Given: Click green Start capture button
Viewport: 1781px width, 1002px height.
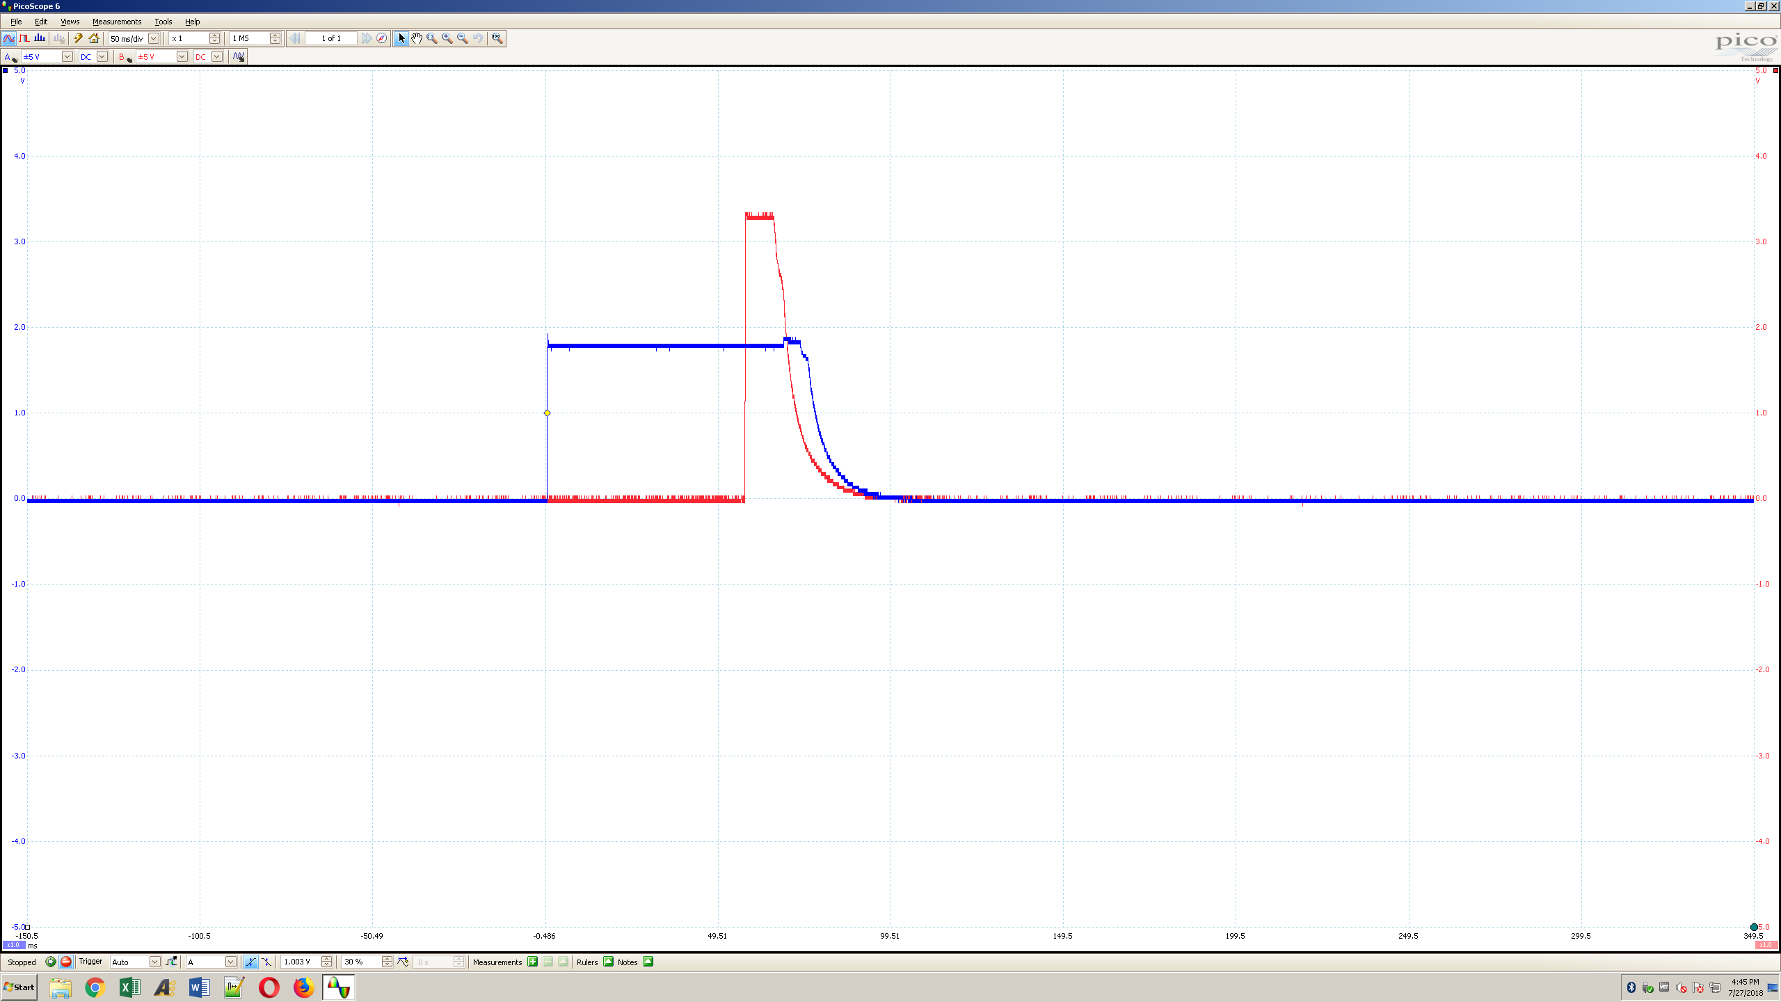Looking at the screenshot, I should [x=51, y=962].
